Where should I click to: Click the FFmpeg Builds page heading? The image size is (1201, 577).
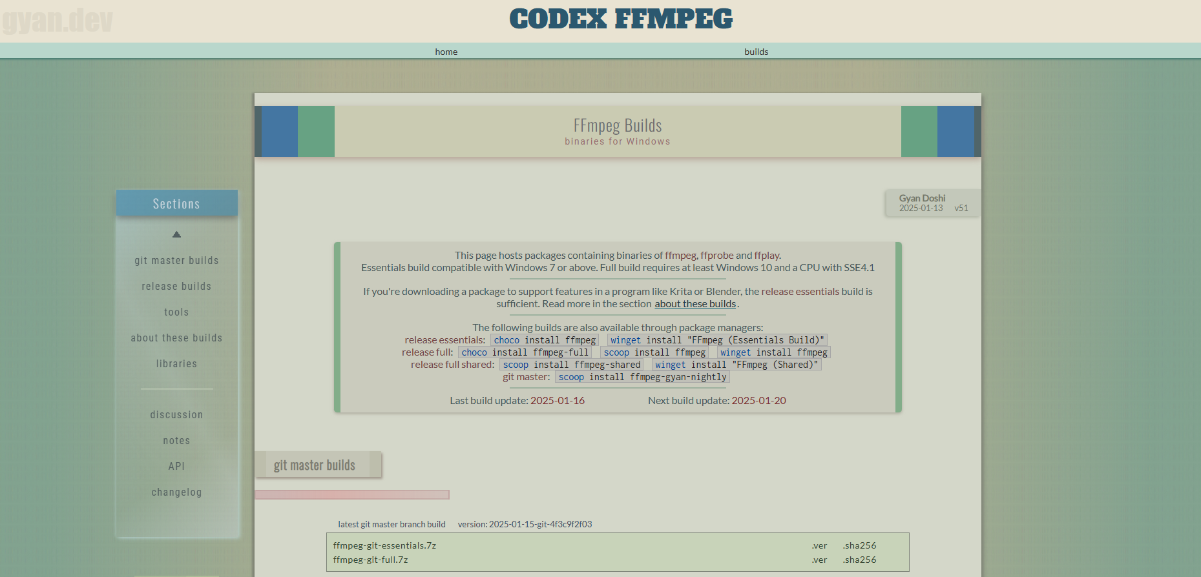pyautogui.click(x=618, y=125)
